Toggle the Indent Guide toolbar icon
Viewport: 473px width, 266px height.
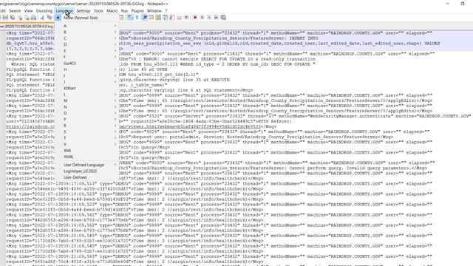[144, 18]
